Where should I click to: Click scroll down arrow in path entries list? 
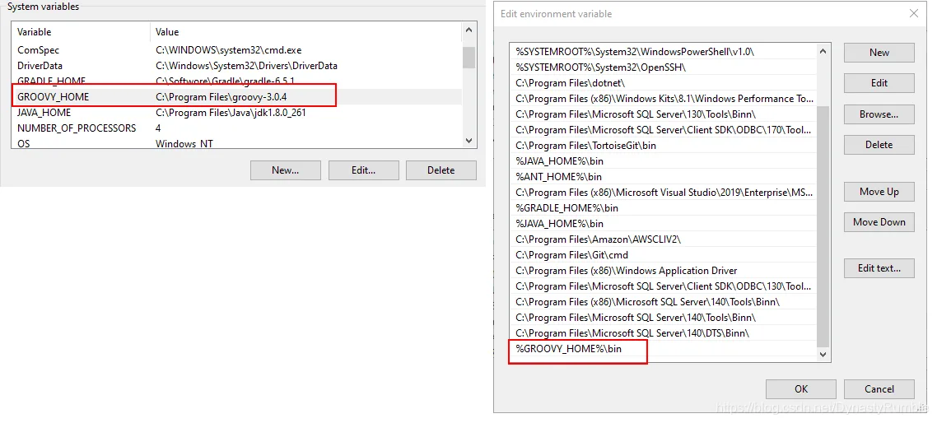(823, 355)
